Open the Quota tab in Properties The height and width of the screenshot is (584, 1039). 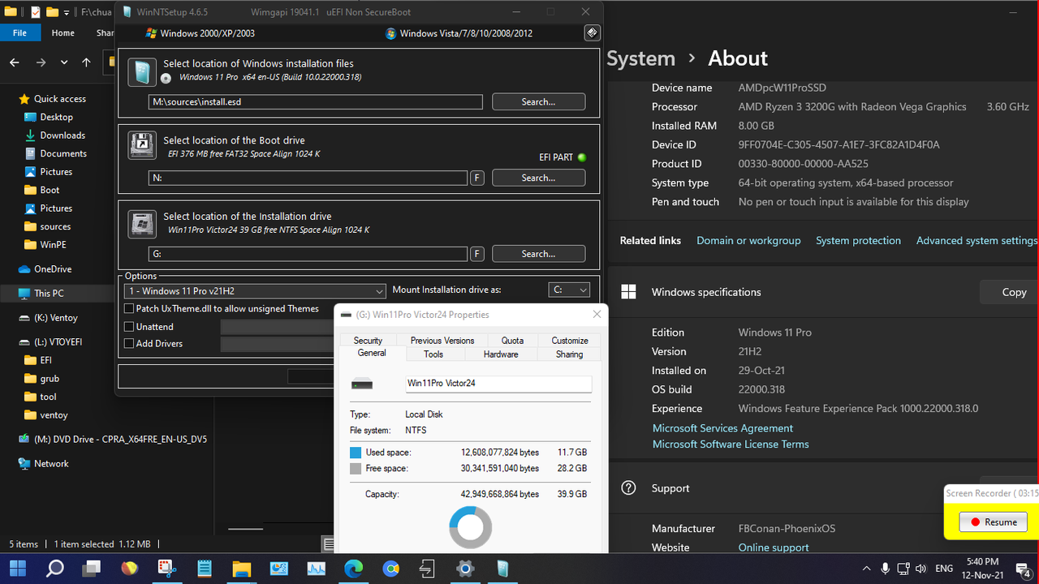point(512,341)
